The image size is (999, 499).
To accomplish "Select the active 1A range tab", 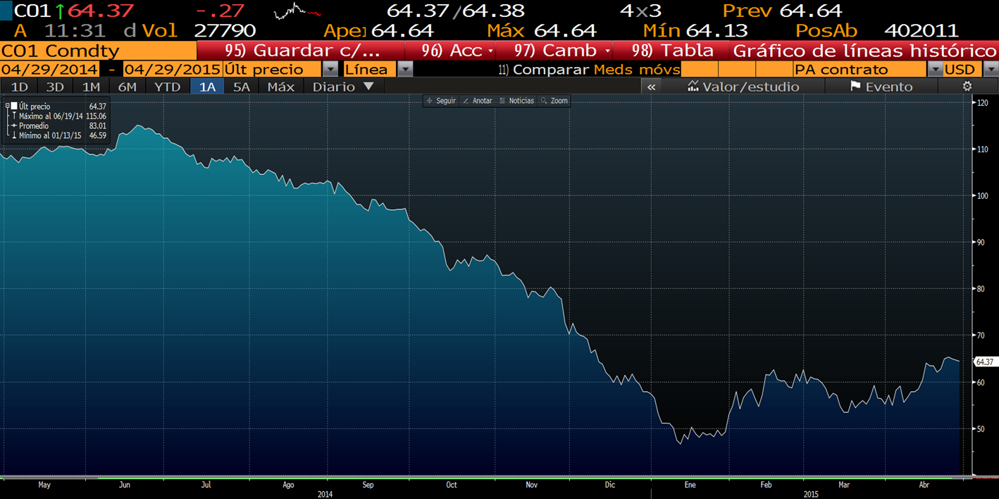I will point(207,87).
